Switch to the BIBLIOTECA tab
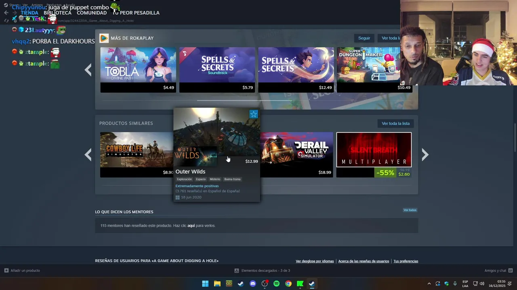The height and width of the screenshot is (290, 517). click(x=57, y=13)
